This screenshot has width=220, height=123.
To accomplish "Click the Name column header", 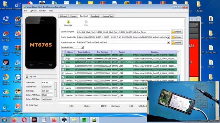I will coord(70,52).
